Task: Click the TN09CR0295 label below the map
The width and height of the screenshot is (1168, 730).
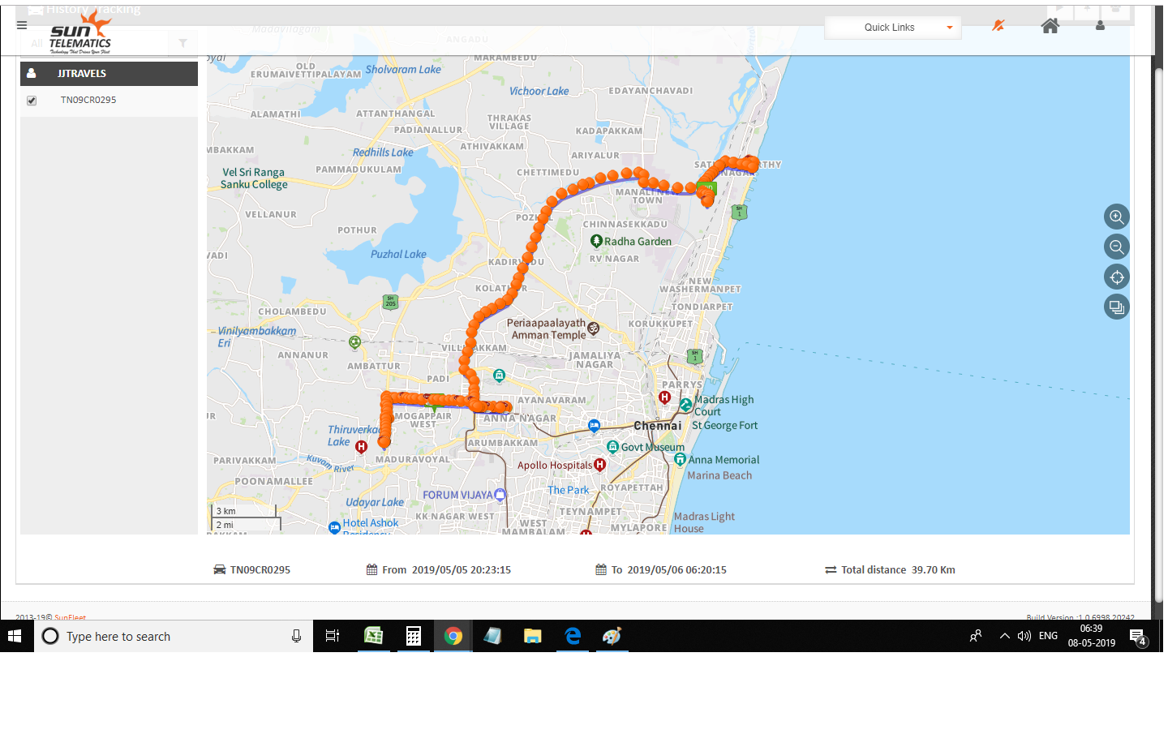Action: click(260, 570)
